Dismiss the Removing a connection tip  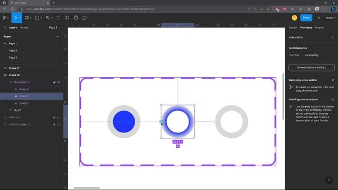tap(333, 80)
